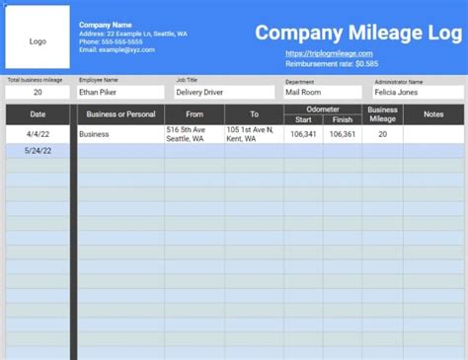468x360 pixels.
Task: Click the Start odometer subheader
Action: (303, 119)
